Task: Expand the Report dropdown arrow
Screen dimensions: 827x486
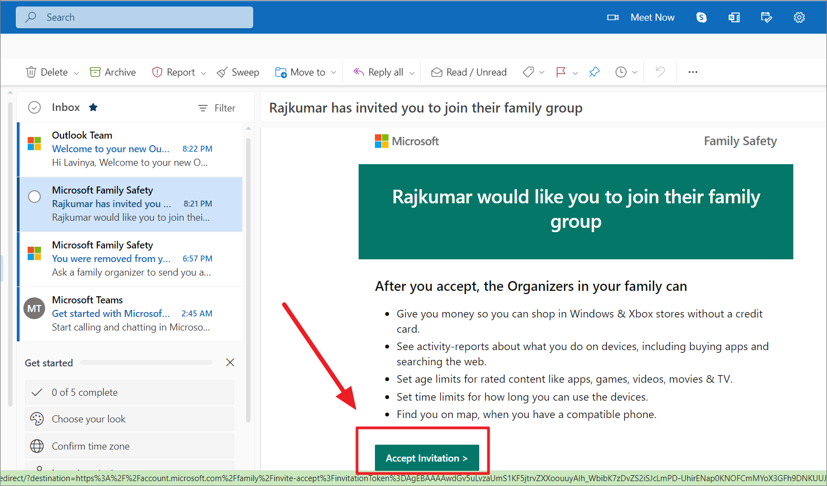Action: pyautogui.click(x=203, y=73)
